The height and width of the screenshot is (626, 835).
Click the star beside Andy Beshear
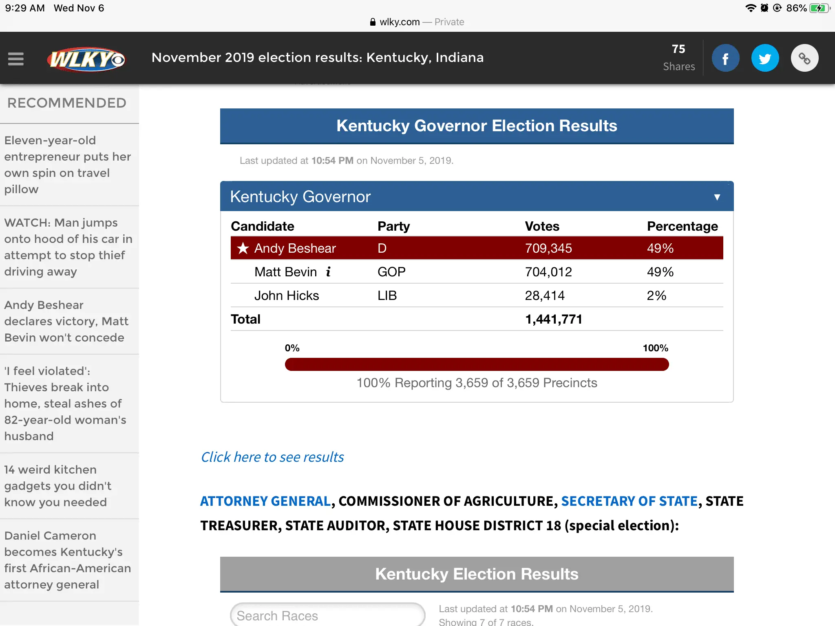tap(243, 248)
